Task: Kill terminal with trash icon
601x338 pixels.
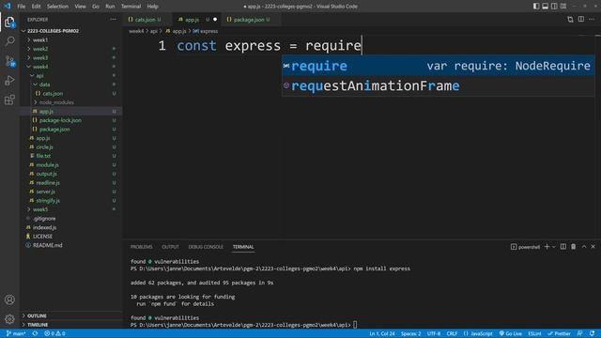Action: click(x=574, y=247)
